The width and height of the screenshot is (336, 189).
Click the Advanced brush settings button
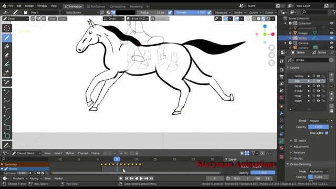click(x=223, y=13)
